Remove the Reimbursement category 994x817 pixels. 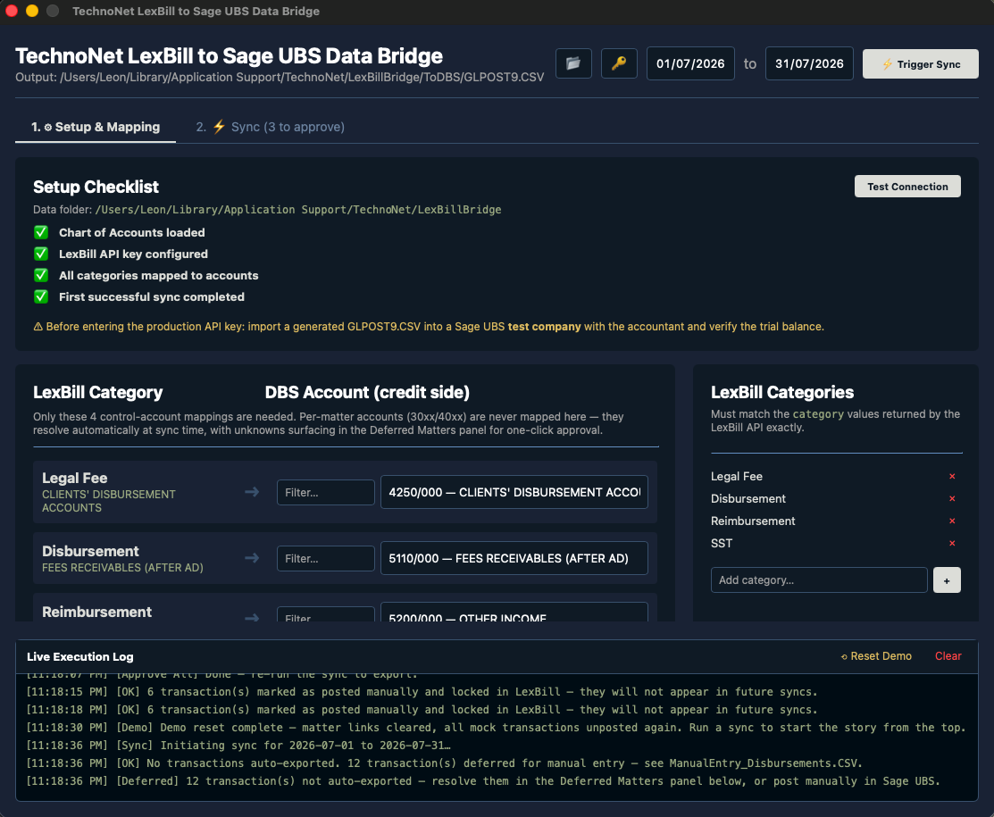(x=951, y=521)
